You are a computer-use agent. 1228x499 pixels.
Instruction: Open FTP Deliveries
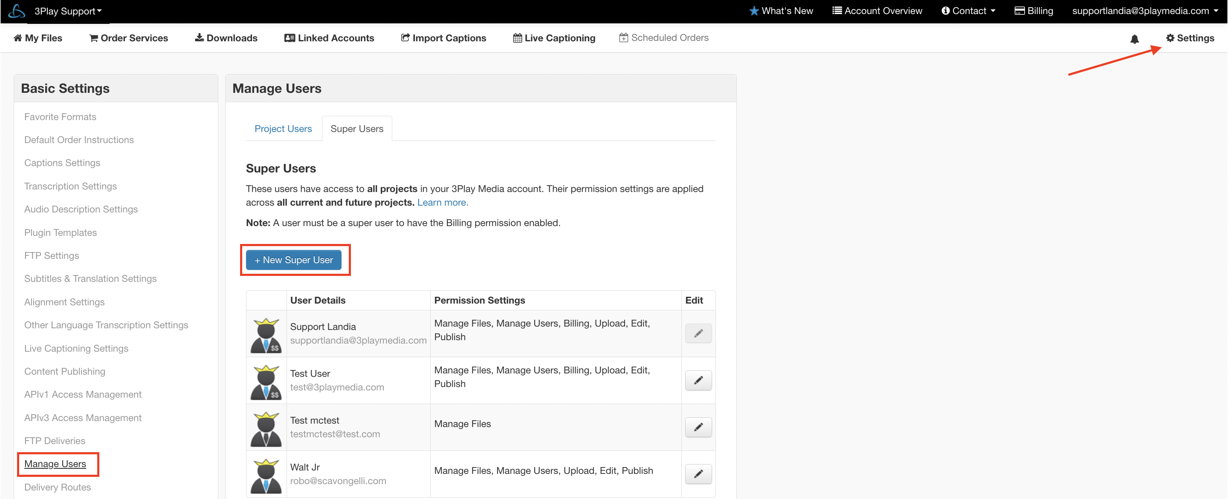55,441
